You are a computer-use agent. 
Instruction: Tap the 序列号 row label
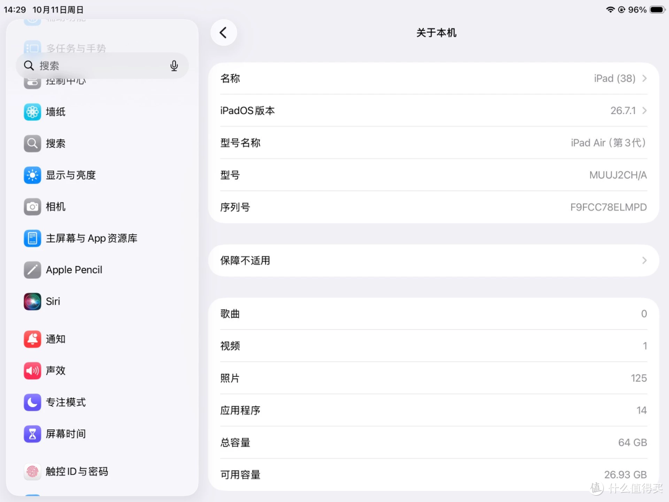point(235,207)
